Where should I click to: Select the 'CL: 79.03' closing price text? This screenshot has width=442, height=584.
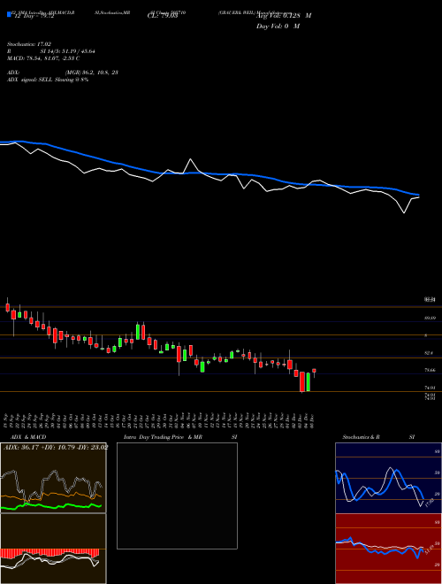tap(163, 16)
